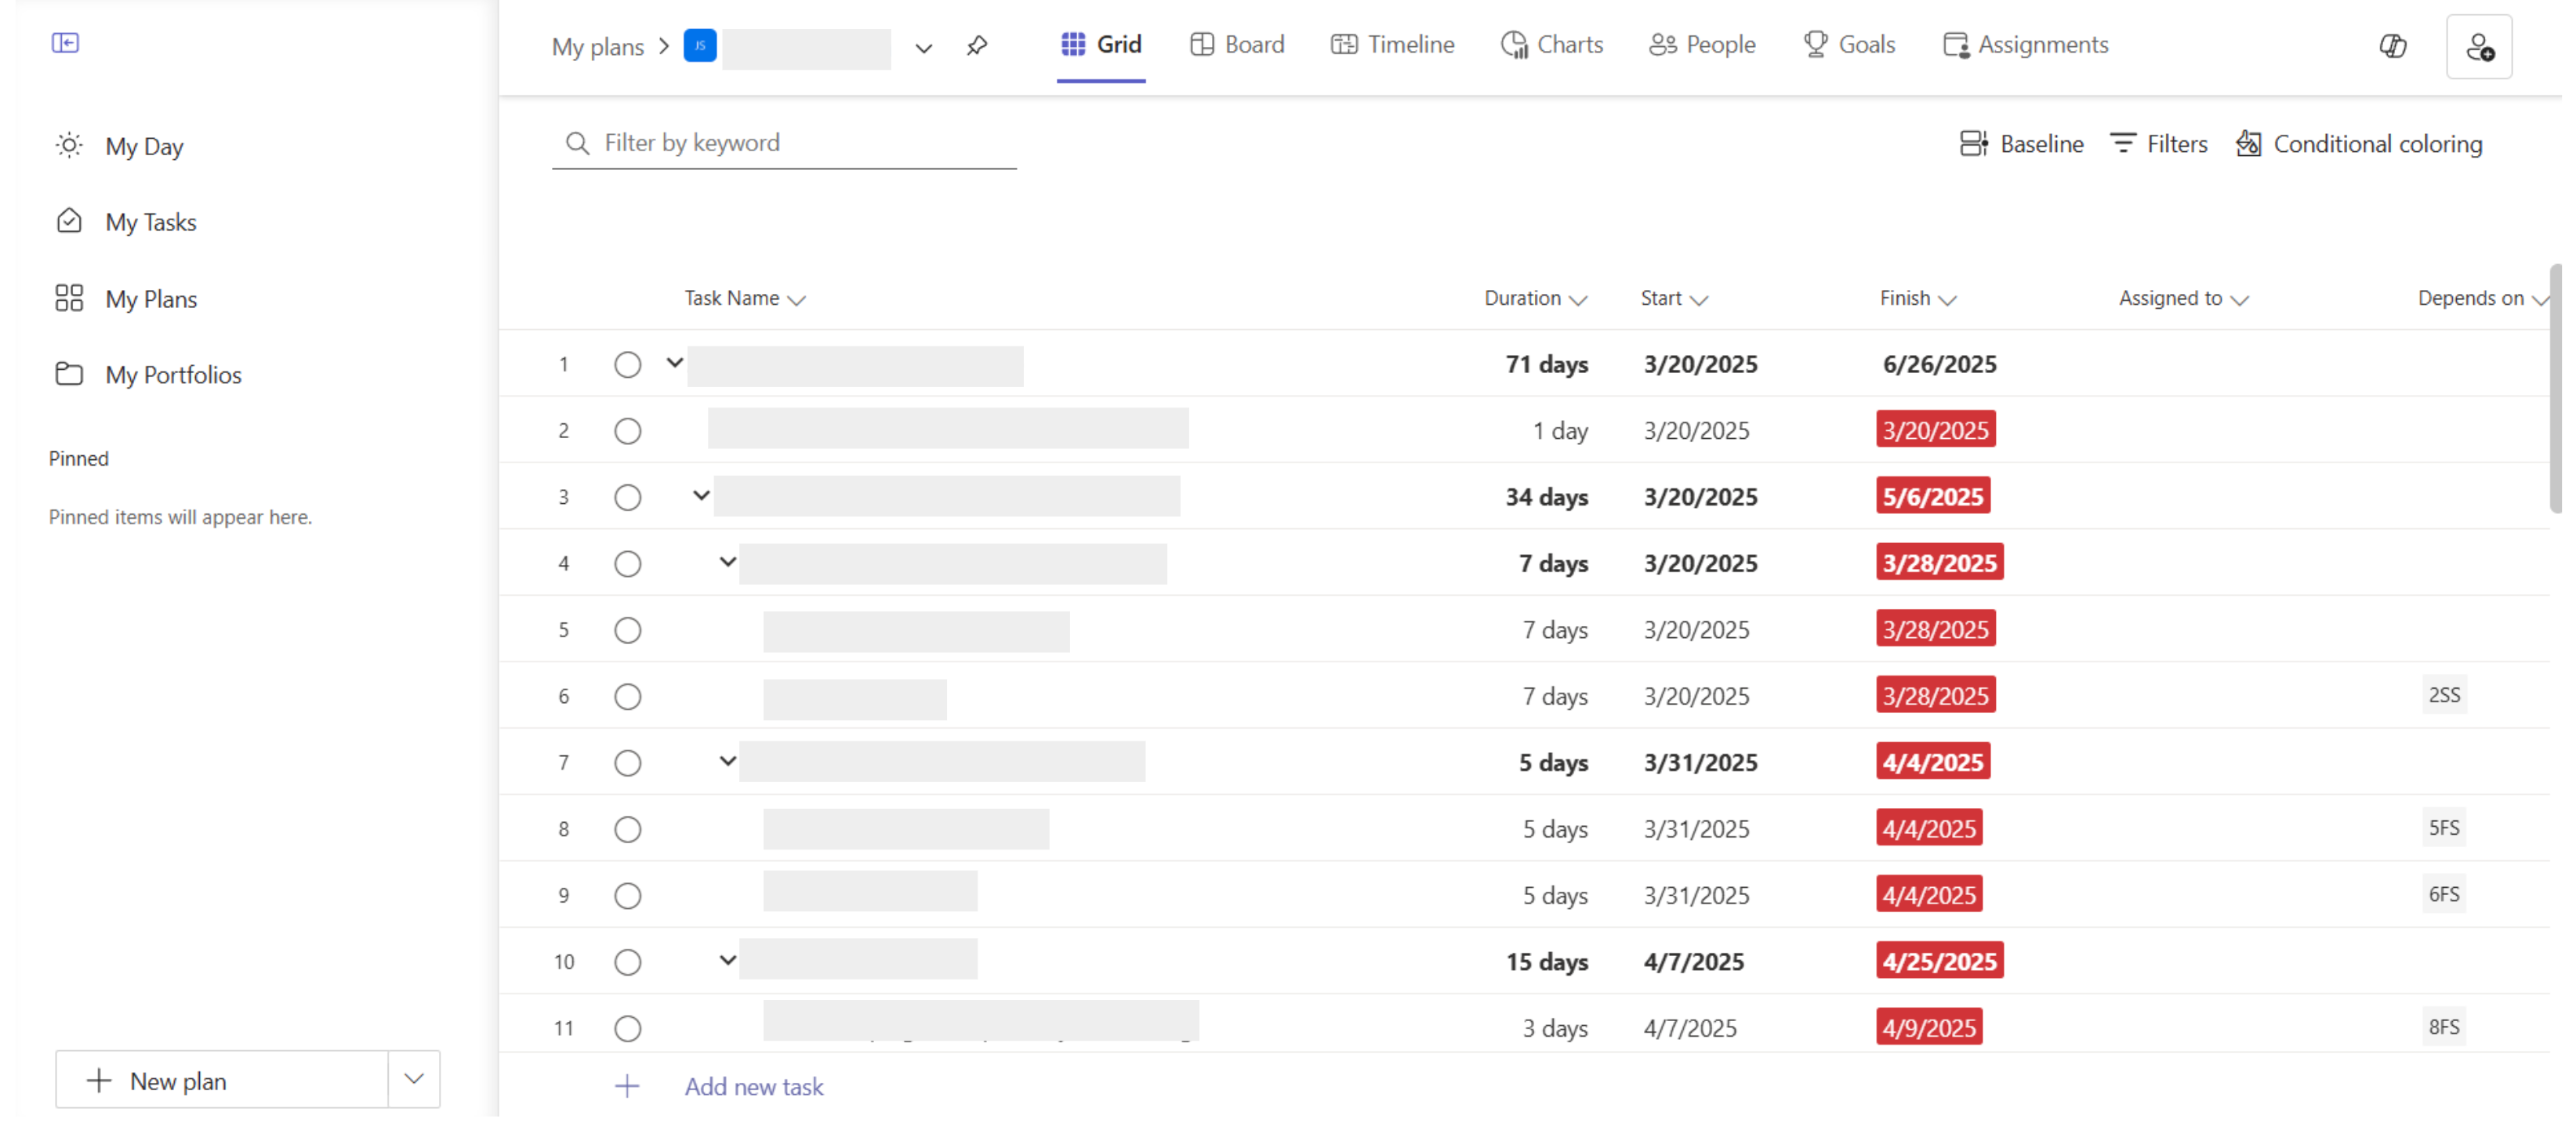Collapse the left navigation pane icon

[65, 43]
